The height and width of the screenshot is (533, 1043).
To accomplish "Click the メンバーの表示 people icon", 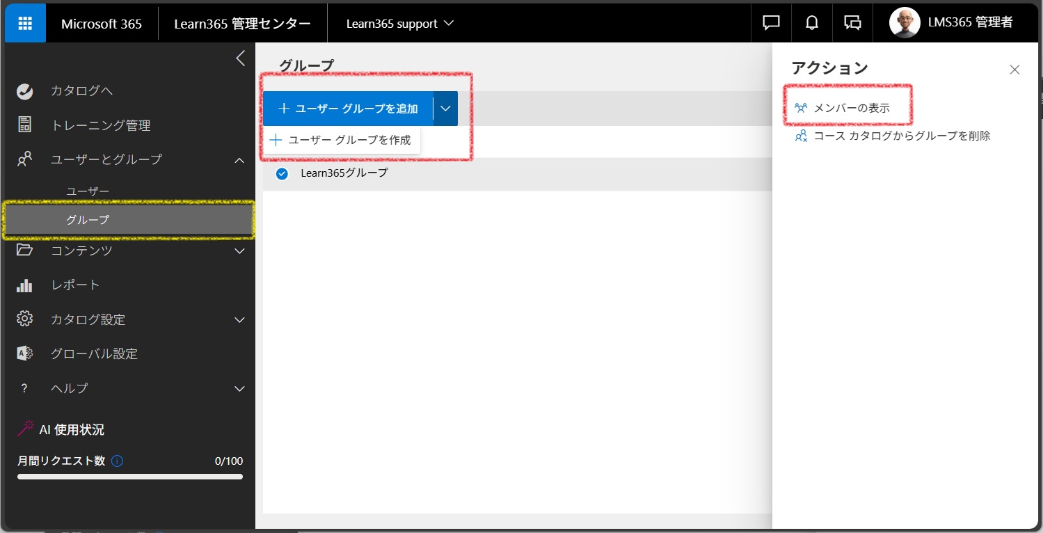I will 801,109.
